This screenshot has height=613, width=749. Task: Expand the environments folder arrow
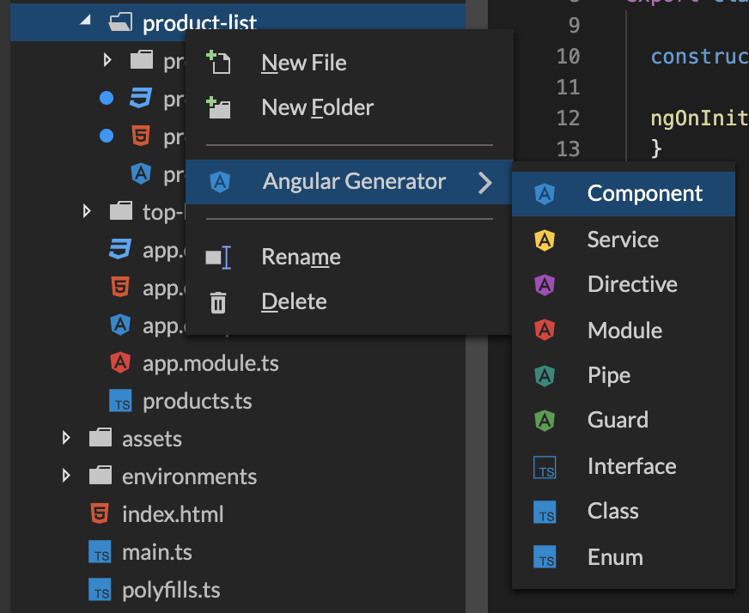(66, 476)
